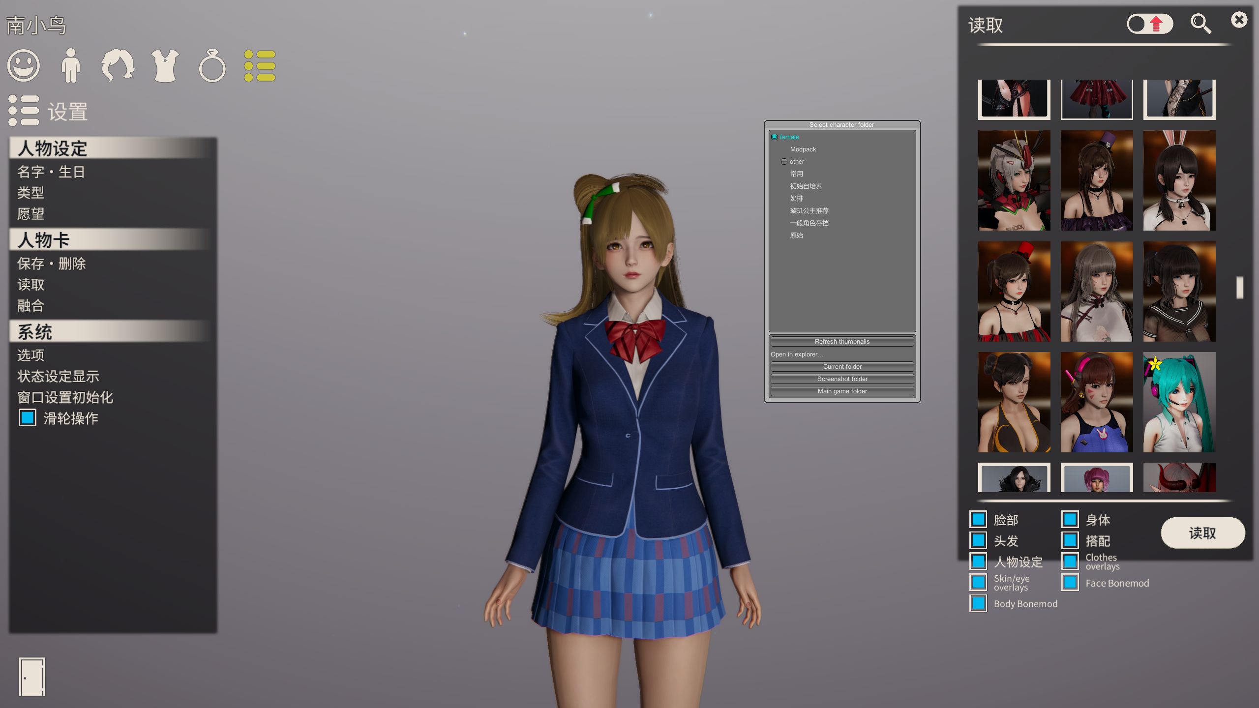
Task: Disable the Face Bonemod checkbox
Action: (1070, 583)
